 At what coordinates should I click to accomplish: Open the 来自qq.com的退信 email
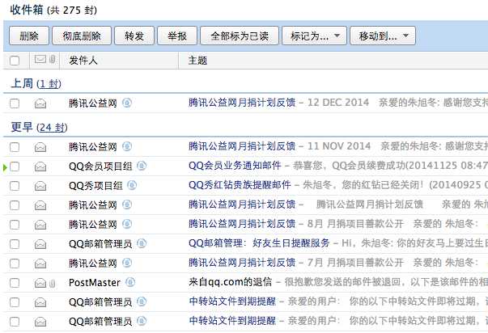pyautogui.click(x=231, y=282)
